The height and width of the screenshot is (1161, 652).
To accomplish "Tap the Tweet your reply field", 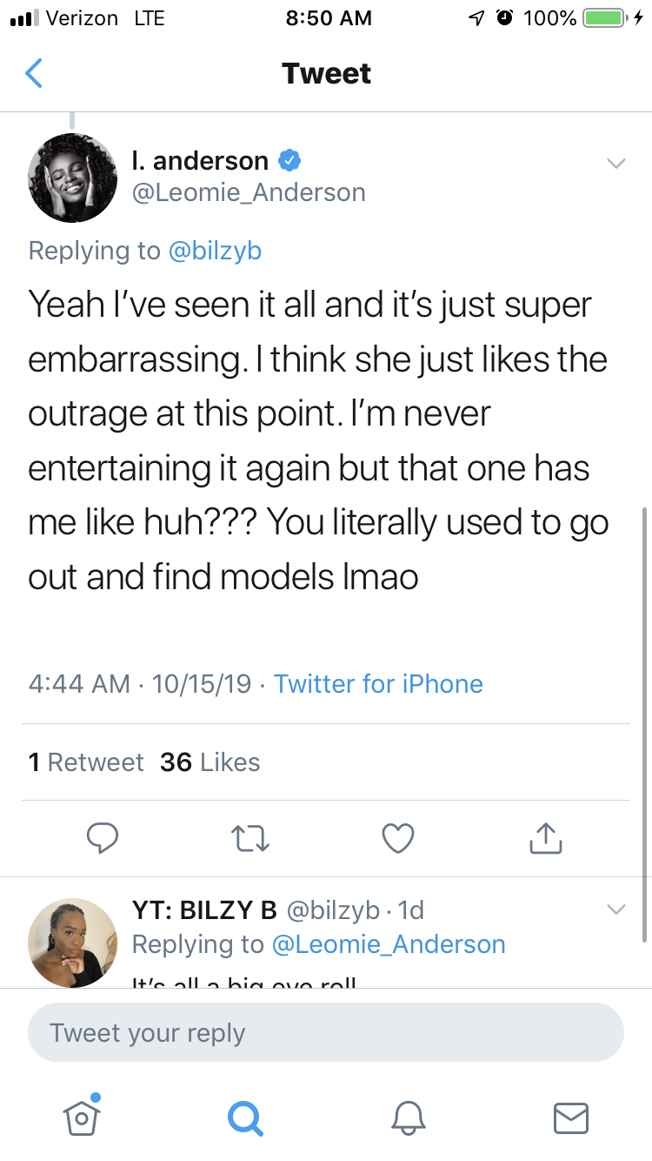I will point(325,1033).
